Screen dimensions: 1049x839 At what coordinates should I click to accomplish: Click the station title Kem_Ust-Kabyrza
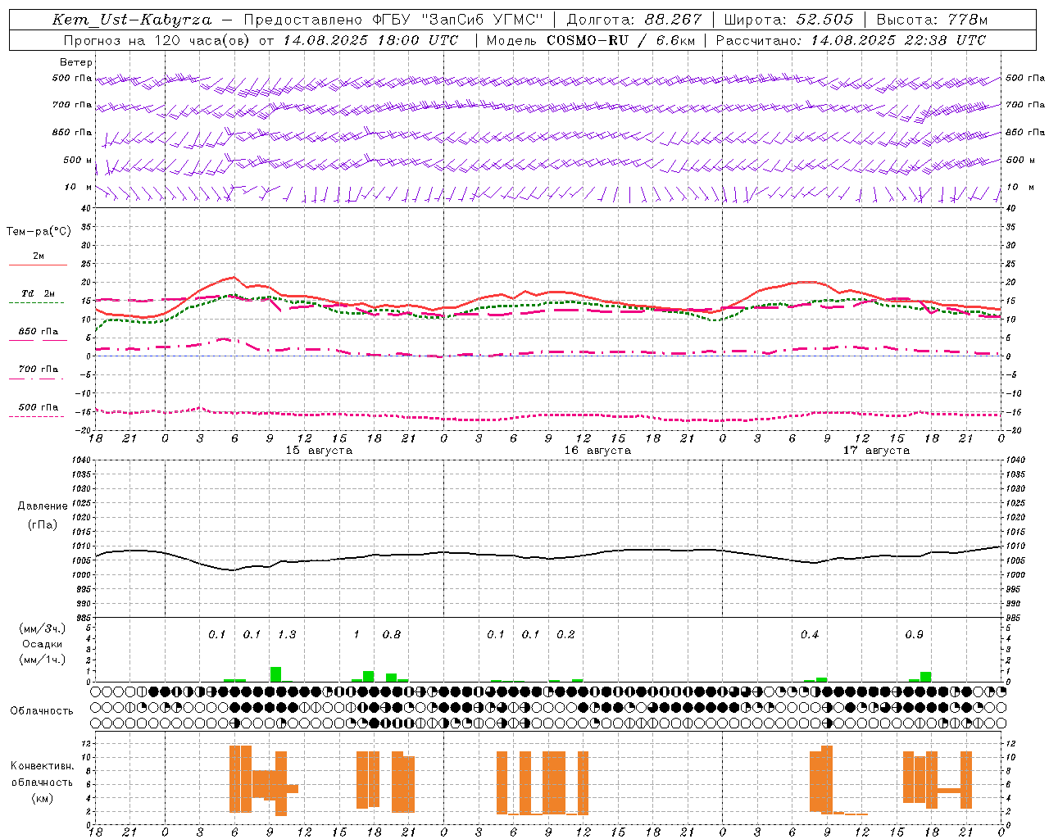point(131,20)
